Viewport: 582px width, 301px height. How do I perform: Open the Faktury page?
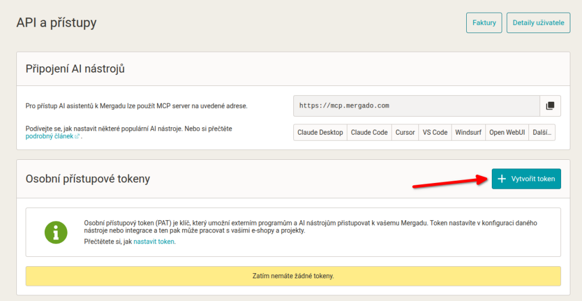coord(484,23)
